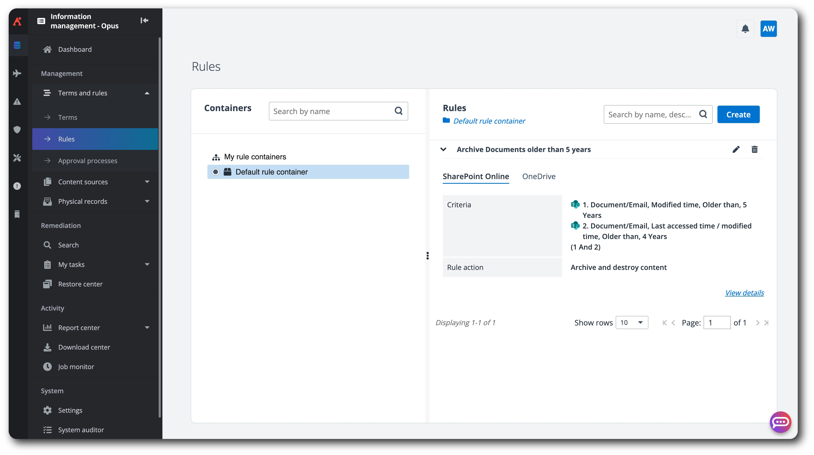
Task: Collapse the sidebar with the arrow icon
Action: click(x=145, y=21)
